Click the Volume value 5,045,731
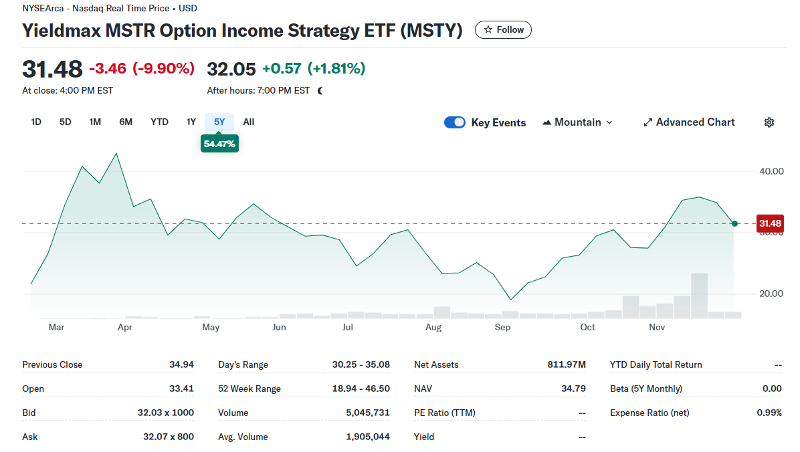The image size is (800, 452). pyautogui.click(x=368, y=413)
